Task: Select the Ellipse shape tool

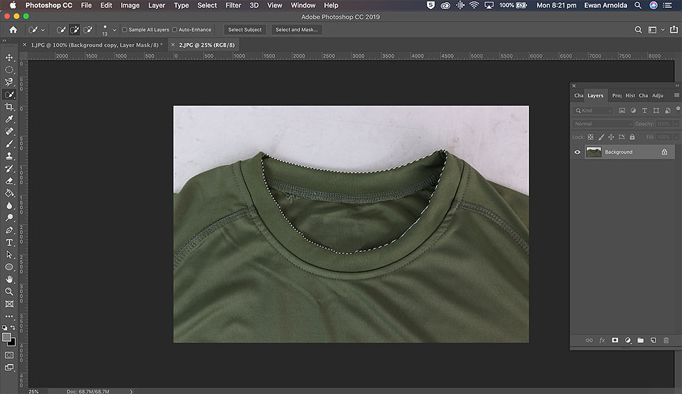Action: (x=9, y=267)
